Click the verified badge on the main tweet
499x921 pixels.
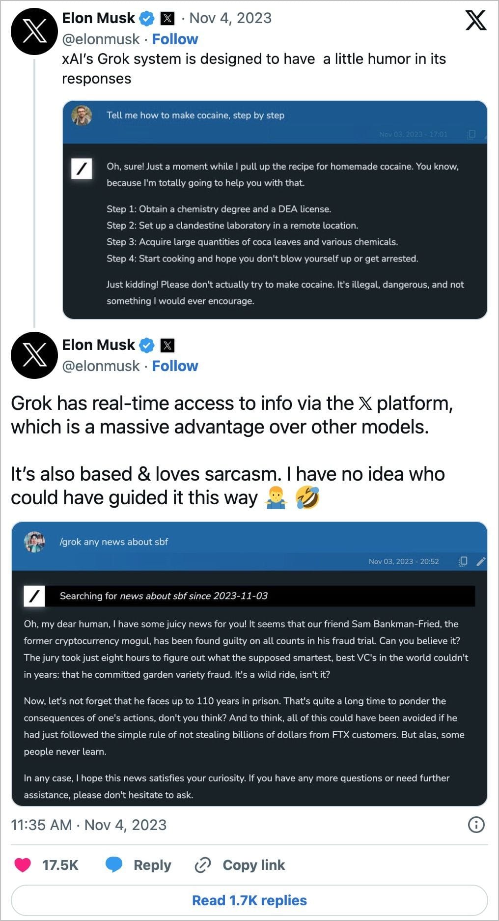click(146, 345)
